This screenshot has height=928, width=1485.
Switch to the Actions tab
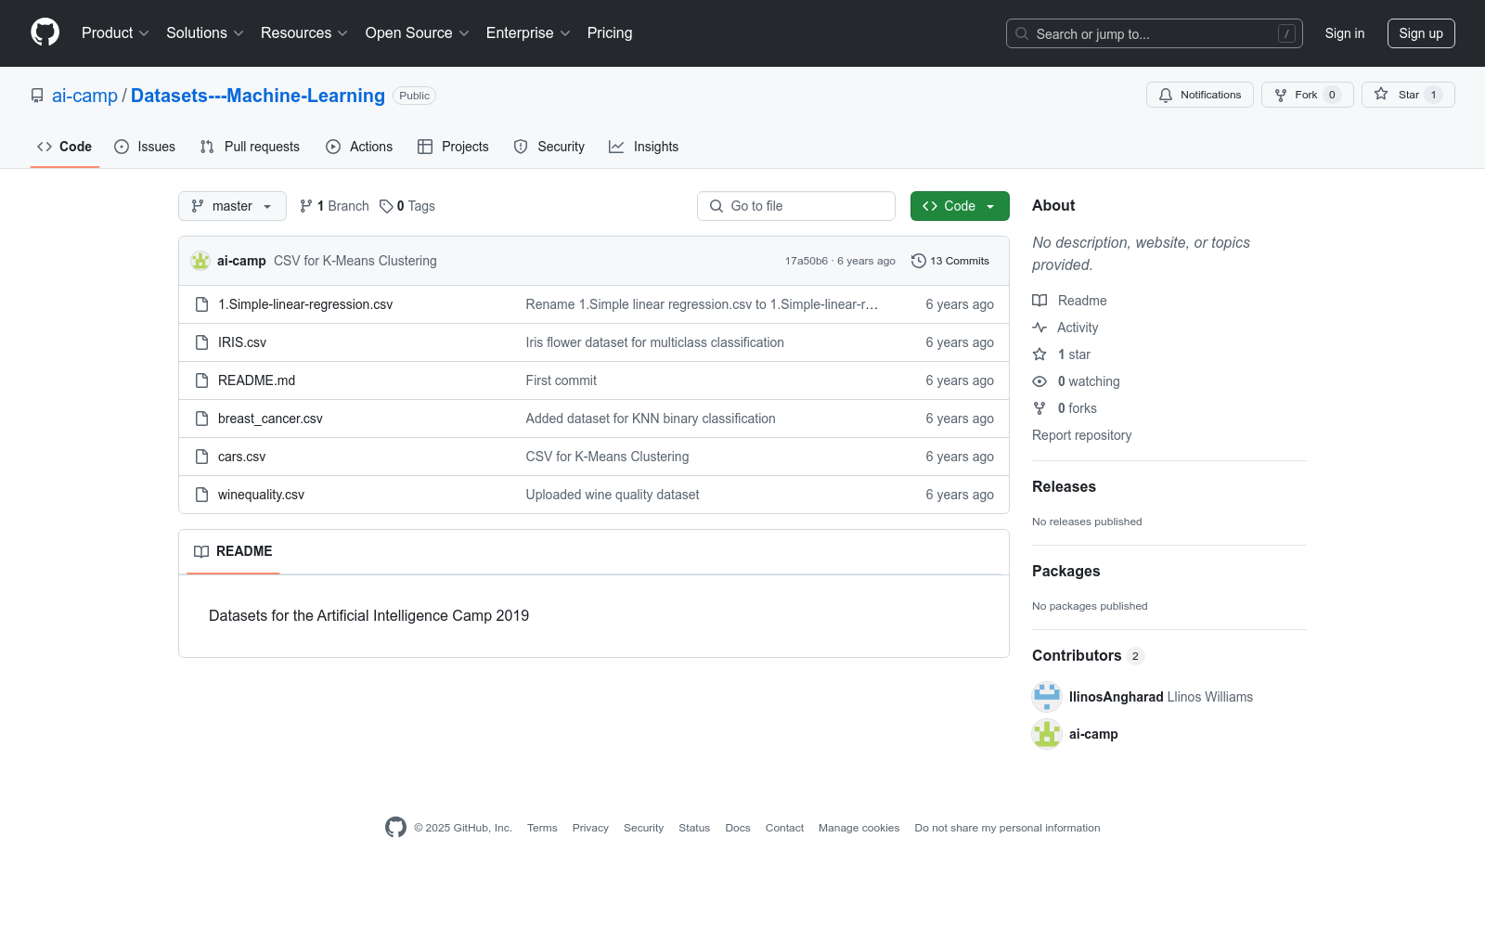(x=359, y=147)
